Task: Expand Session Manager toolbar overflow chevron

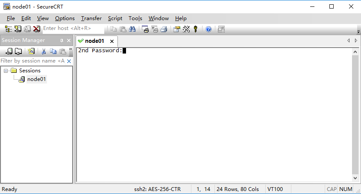Action: click(x=70, y=49)
